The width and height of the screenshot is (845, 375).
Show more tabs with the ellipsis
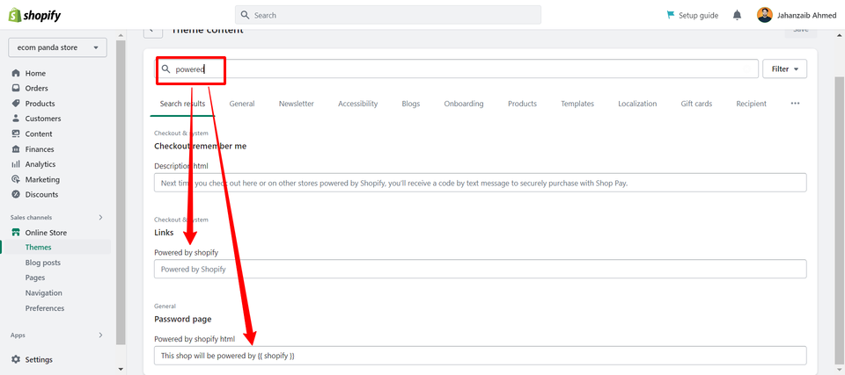795,104
